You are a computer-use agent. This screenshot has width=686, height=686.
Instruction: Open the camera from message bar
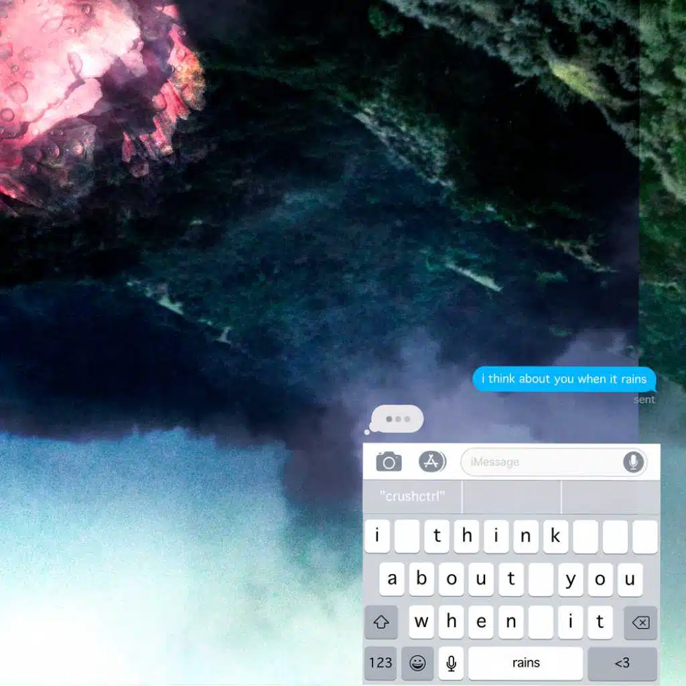(389, 462)
